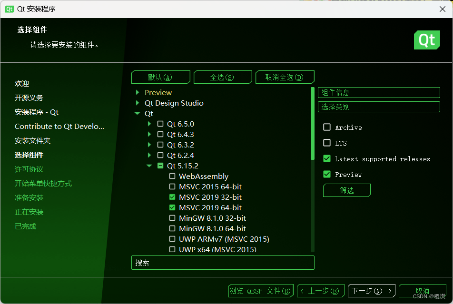This screenshot has width=453, height=304.
Task: Click 正在安装 step in sidebar
Action: pyautogui.click(x=29, y=212)
